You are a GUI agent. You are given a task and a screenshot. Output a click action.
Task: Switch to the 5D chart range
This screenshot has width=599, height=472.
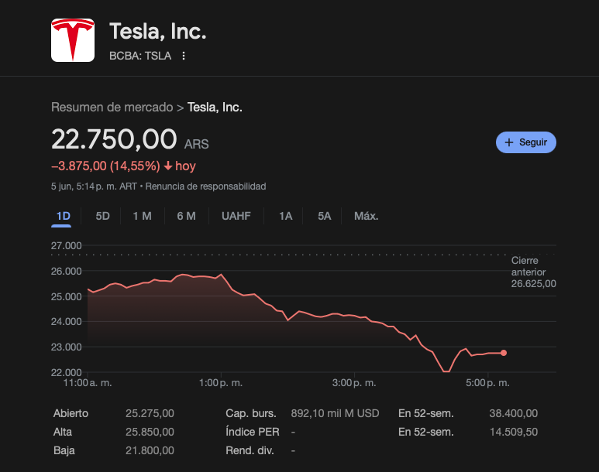(x=102, y=216)
